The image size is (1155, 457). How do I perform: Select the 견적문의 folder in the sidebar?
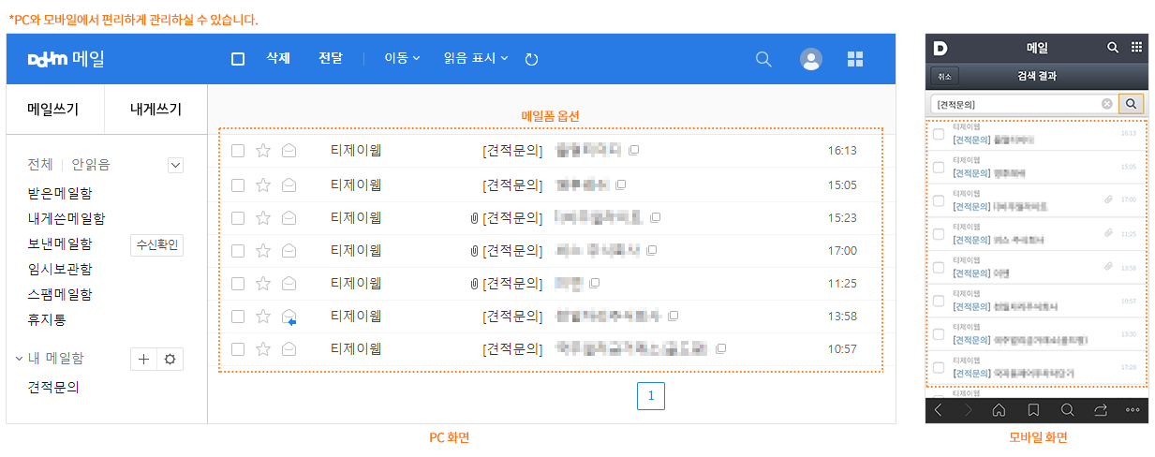53,386
